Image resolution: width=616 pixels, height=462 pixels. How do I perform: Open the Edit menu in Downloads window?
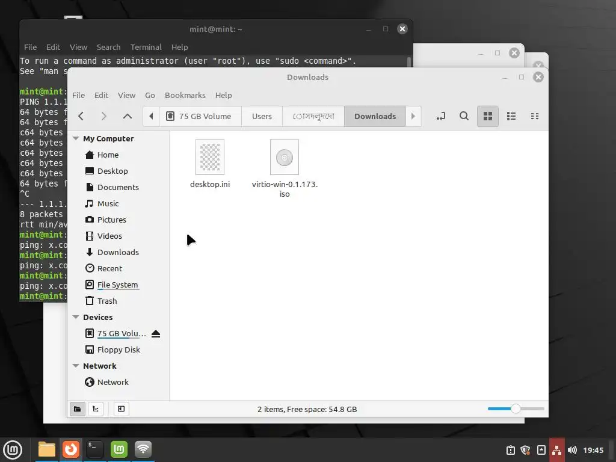(101, 95)
